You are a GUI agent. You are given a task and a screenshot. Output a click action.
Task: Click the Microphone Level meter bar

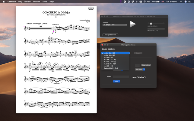click(x=156, y=29)
